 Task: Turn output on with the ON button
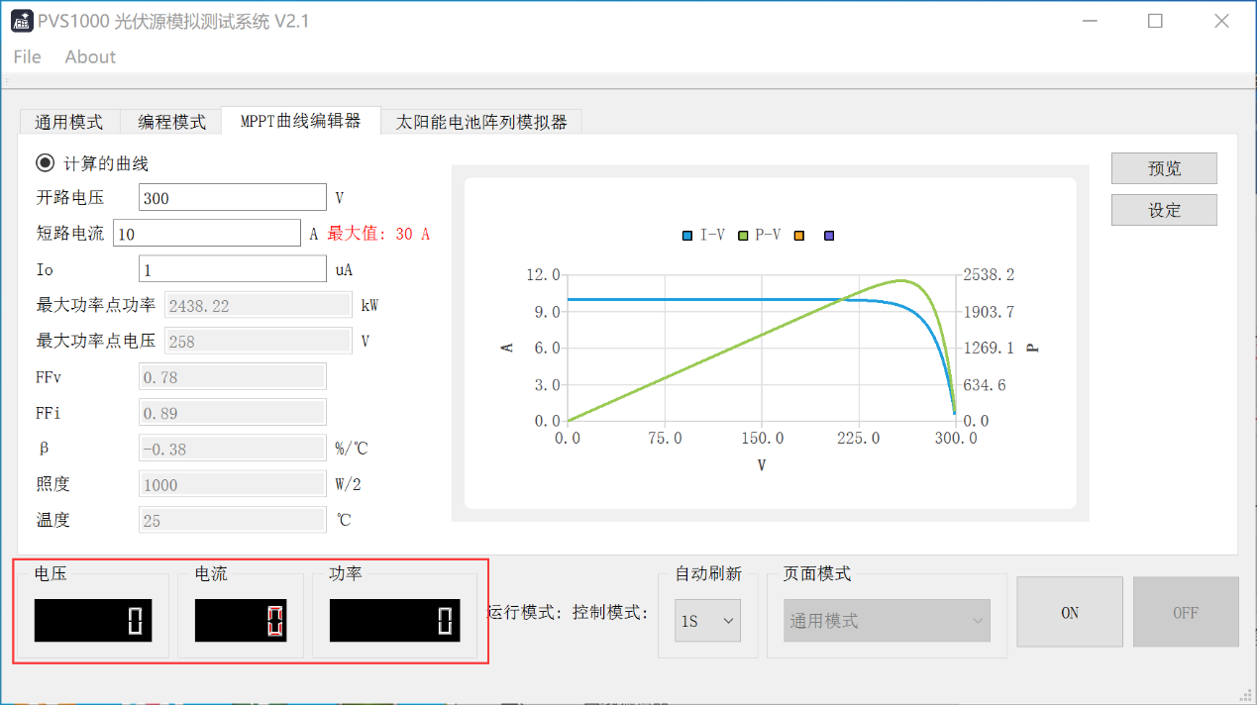pyautogui.click(x=1070, y=613)
